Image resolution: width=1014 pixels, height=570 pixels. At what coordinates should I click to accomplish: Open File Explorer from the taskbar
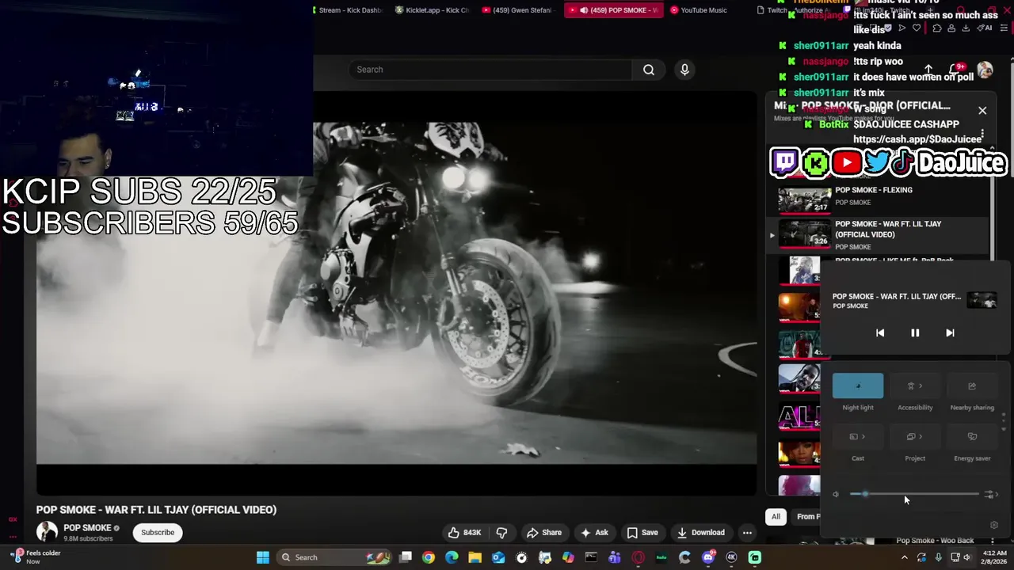pos(475,557)
